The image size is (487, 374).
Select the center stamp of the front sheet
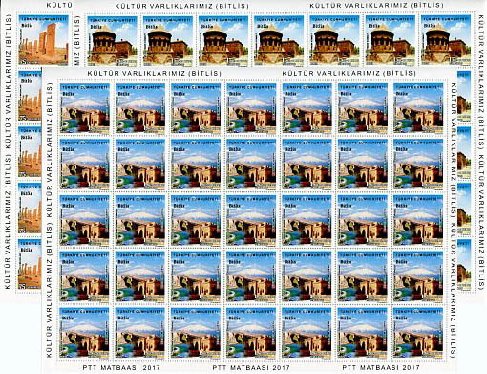(x=251, y=221)
